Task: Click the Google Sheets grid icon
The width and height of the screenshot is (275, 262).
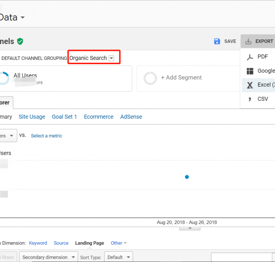Action: 250,71
